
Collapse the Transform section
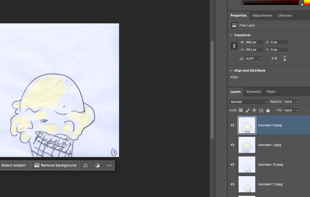click(x=231, y=35)
